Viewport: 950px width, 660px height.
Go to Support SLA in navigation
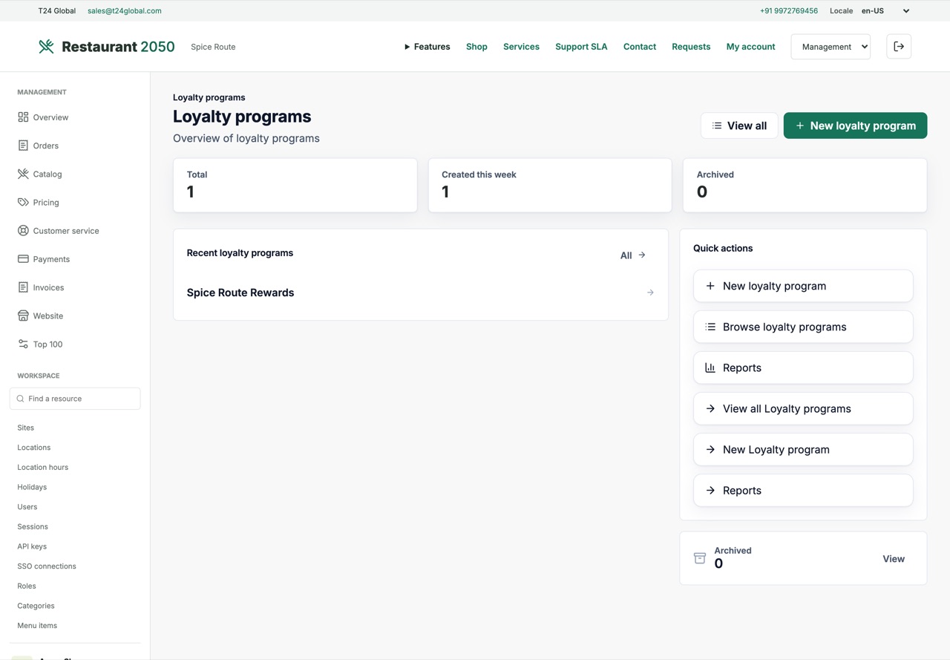[x=581, y=47]
